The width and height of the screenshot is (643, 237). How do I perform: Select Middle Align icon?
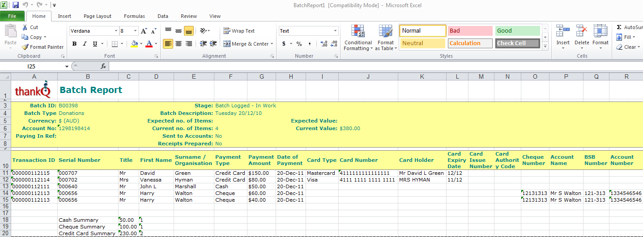pyautogui.click(x=179, y=31)
